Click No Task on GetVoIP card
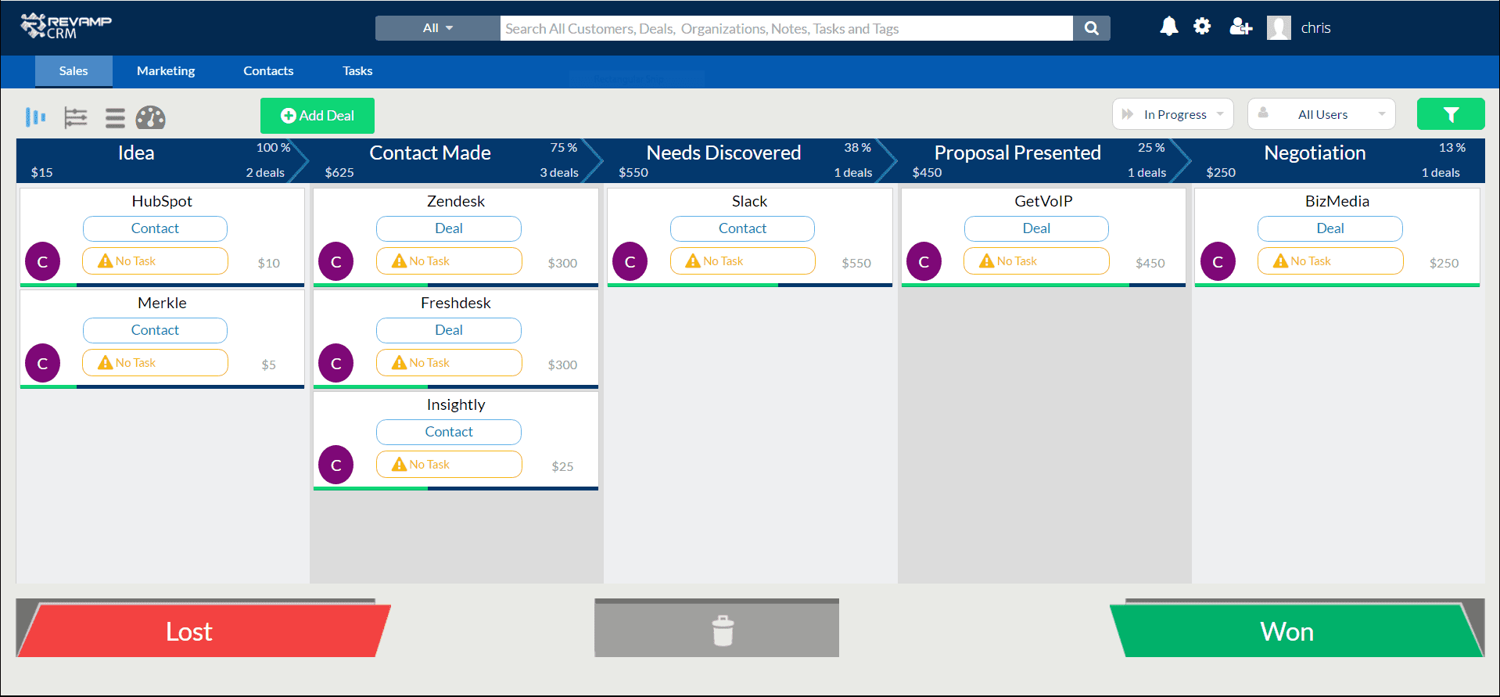The width and height of the screenshot is (1500, 697). tap(1036, 261)
